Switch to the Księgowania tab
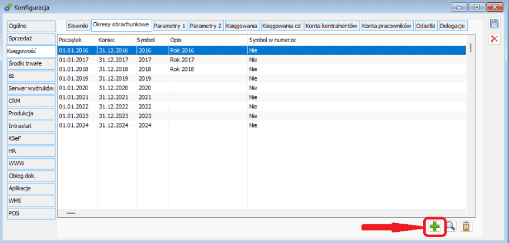Viewport: 509px width, 243px height. pyautogui.click(x=243, y=26)
